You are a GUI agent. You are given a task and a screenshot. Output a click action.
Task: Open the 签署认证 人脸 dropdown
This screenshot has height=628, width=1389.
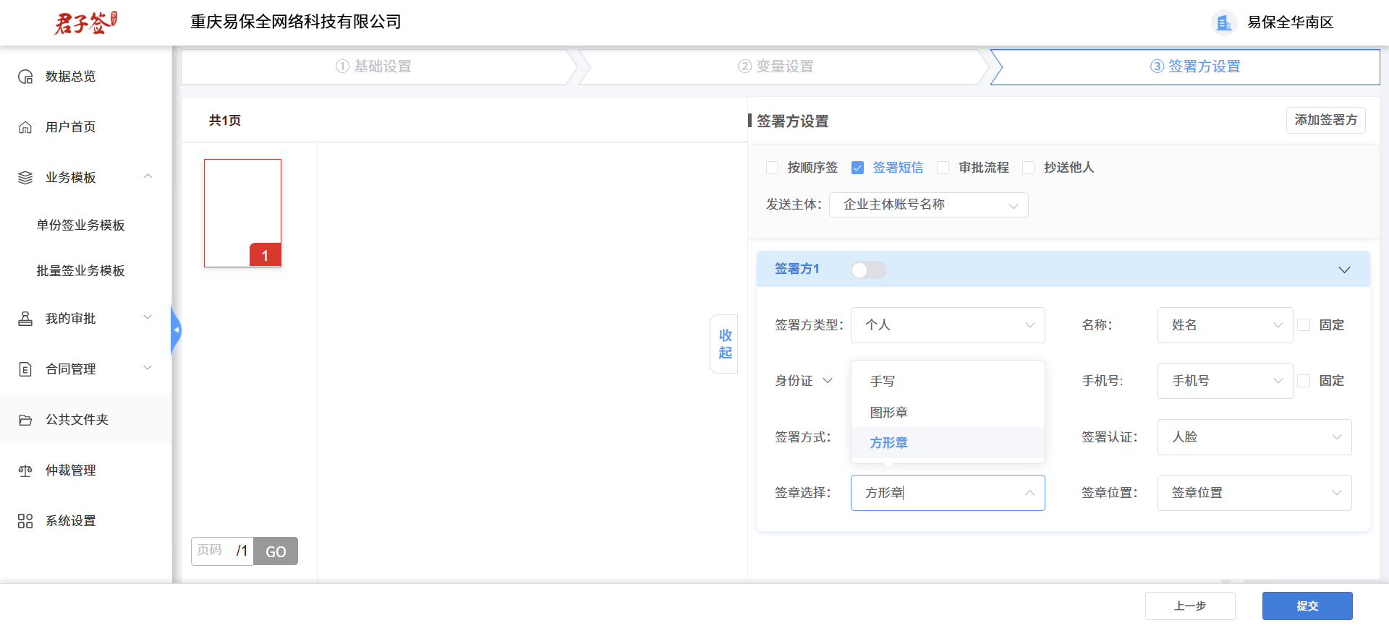pos(1254,437)
